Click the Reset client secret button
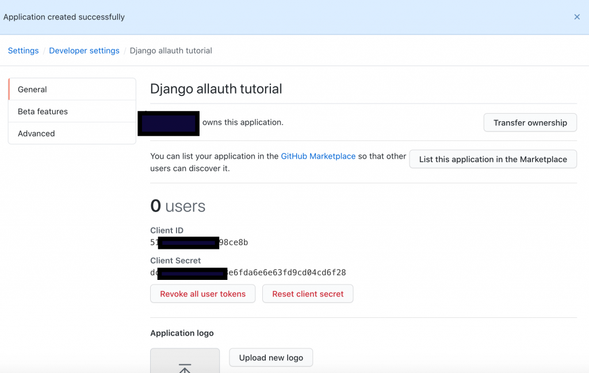The width and height of the screenshot is (589, 373). point(308,294)
